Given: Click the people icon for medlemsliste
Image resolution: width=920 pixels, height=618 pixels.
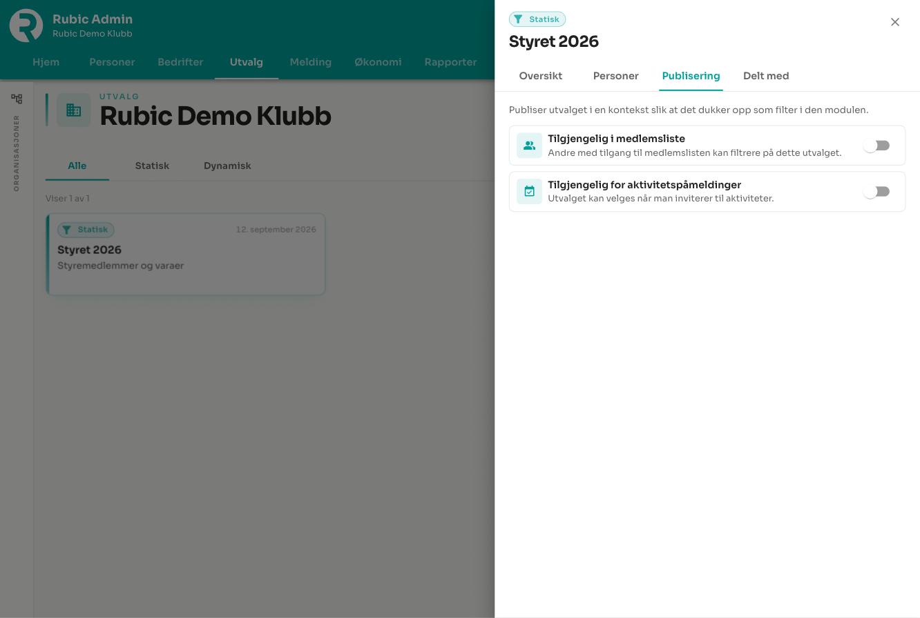Looking at the screenshot, I should tap(529, 146).
